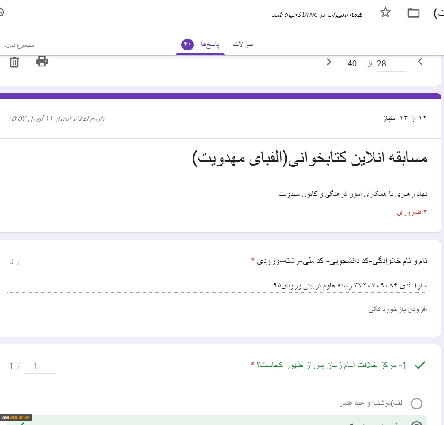444x425 pixels.
Task: Click the purple 40 responses count badge
Action: (188, 44)
